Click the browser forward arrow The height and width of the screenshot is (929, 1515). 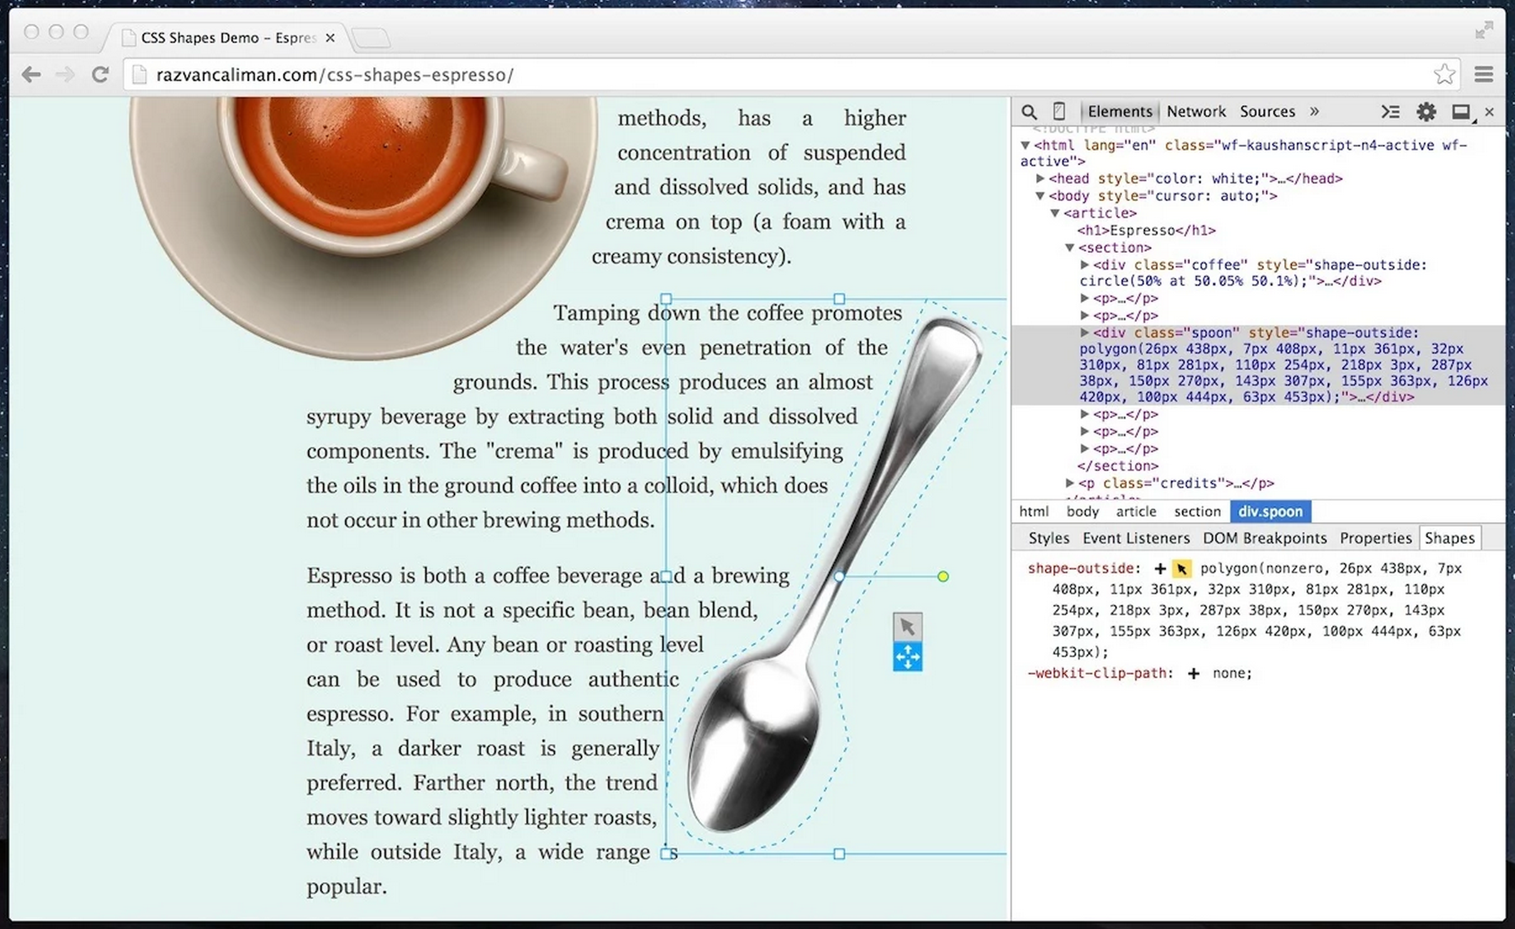coord(65,75)
